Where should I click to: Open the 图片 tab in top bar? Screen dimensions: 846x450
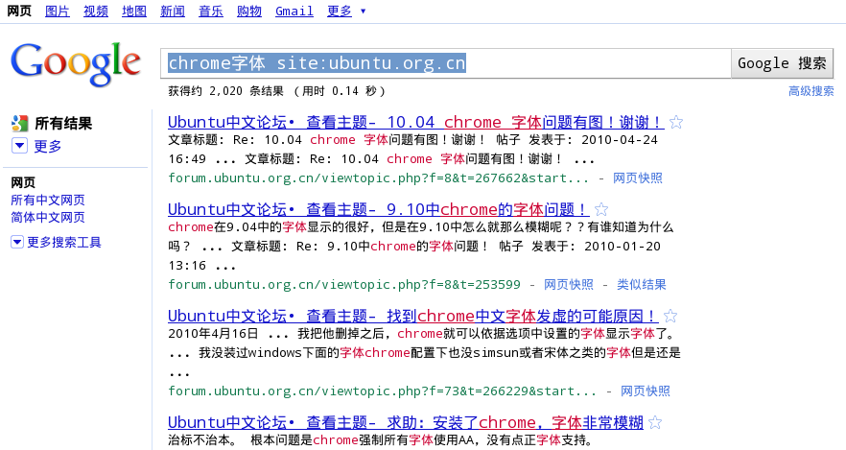tap(58, 12)
